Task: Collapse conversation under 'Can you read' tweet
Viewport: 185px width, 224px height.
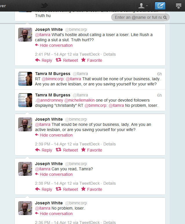Action: [x=54, y=174]
